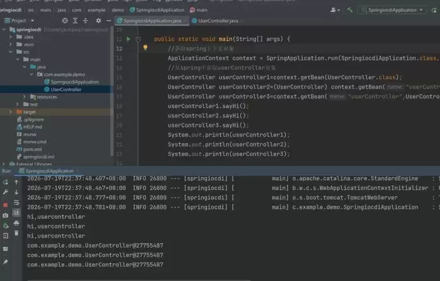The height and width of the screenshot is (281, 440).
Task: Click the first 'hi,usercontroller' console line
Action: point(56,217)
